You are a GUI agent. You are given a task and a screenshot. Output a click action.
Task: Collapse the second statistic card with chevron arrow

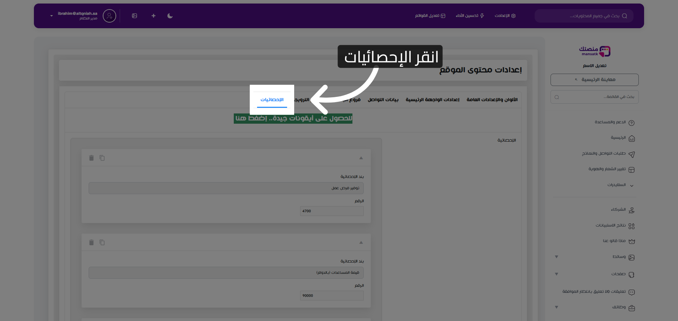coord(361,242)
